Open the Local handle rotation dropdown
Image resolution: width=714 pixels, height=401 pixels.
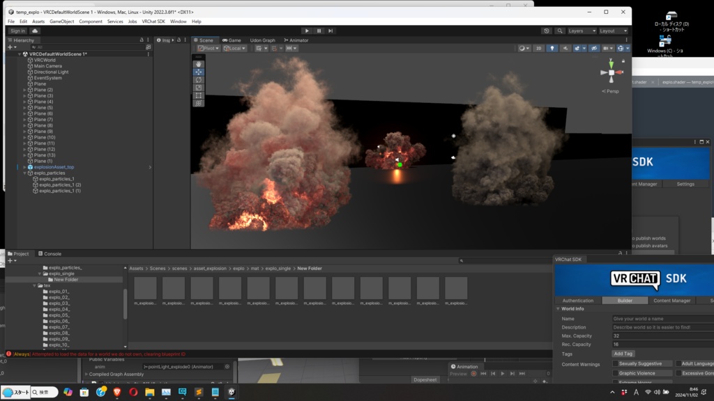(x=234, y=48)
